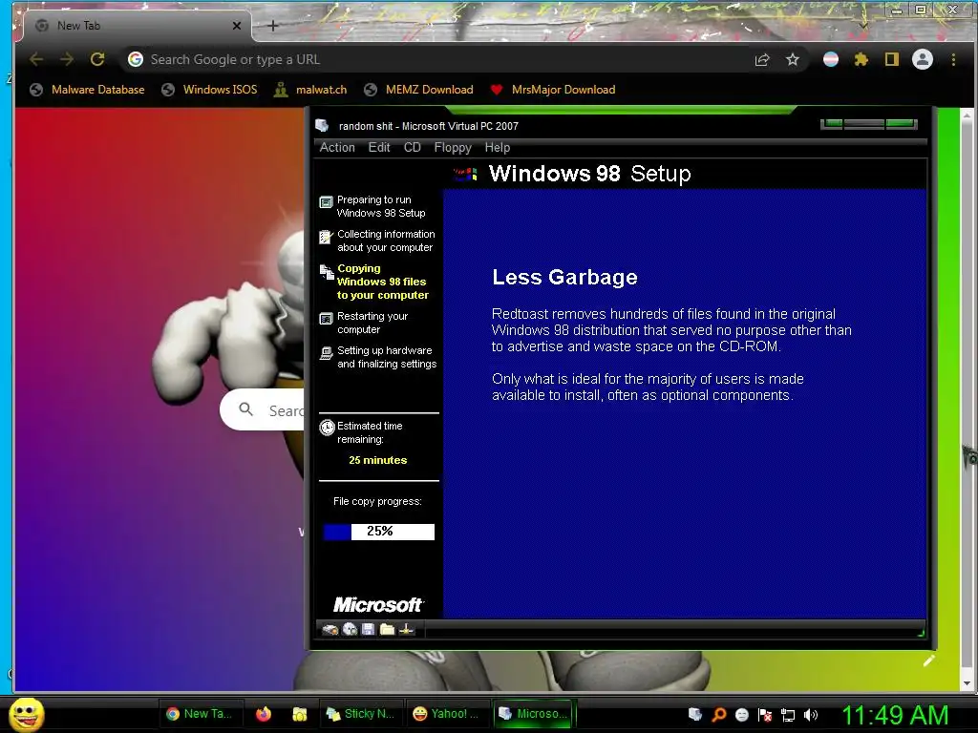Open the Chrome three-dot menu
Screen dimensions: 978x733
tap(953, 59)
